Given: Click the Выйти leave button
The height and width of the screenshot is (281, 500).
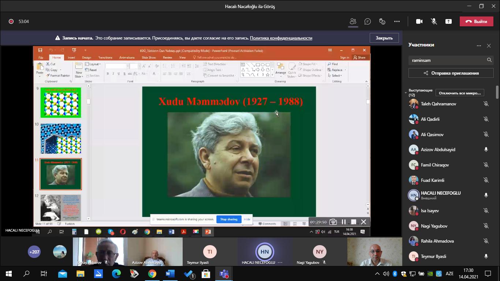Looking at the screenshot, I should click(476, 22).
